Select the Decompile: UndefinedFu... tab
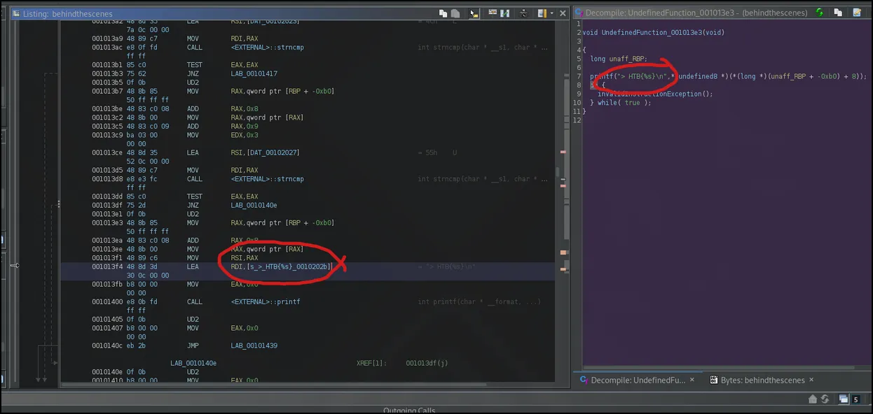 pos(638,380)
